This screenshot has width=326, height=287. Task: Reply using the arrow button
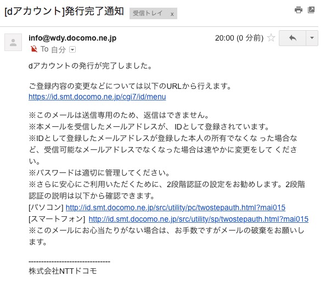click(293, 38)
